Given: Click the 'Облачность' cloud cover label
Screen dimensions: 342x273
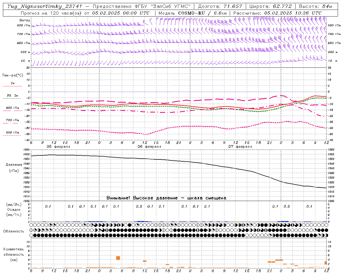Looking at the screenshot, I should tap(14, 231).
